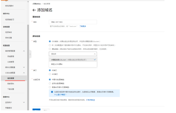Choose the 80端口 radio option
This screenshot has width=176, height=113.
(50, 70)
